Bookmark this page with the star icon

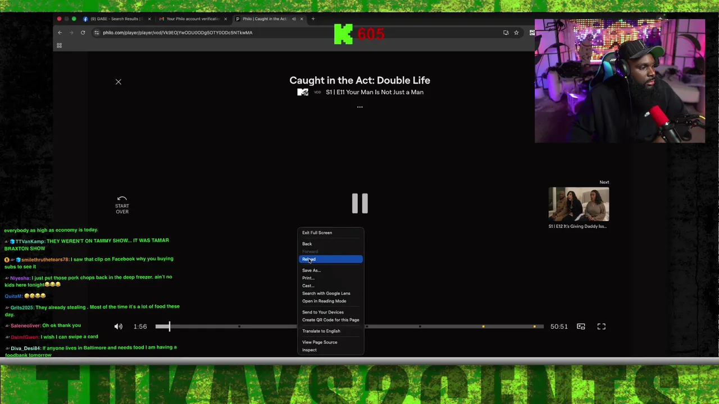pos(516,33)
